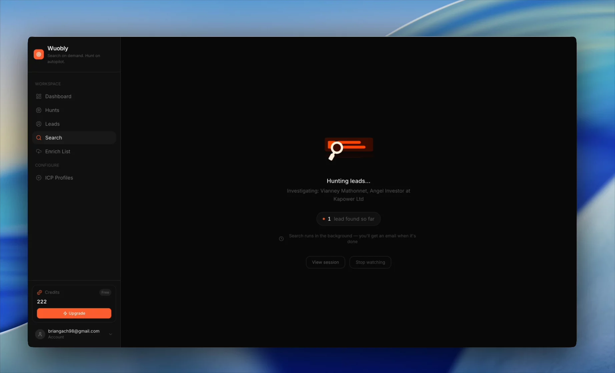Click the Dashboard grid icon
The width and height of the screenshot is (615, 373).
[39, 96]
